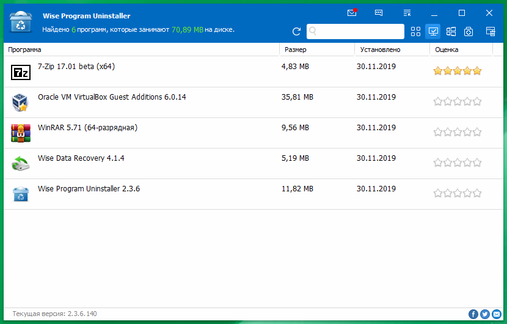Screen dimensions: 507x324
Task: Rate Wise Program Uninstaller 2.3.6 using stars
Action: tap(457, 193)
